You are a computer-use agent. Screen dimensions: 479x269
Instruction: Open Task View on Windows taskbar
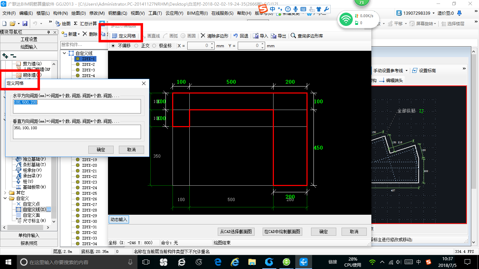[x=146, y=262]
